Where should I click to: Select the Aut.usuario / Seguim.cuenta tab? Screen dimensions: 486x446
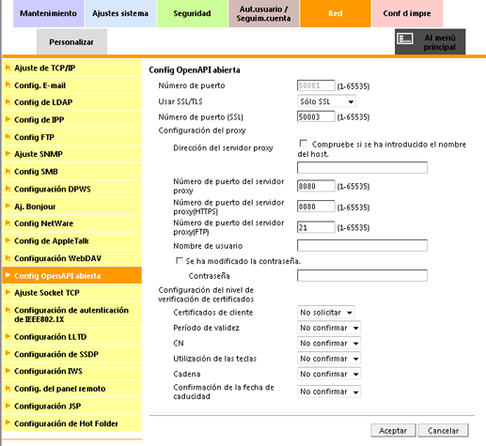tap(263, 13)
